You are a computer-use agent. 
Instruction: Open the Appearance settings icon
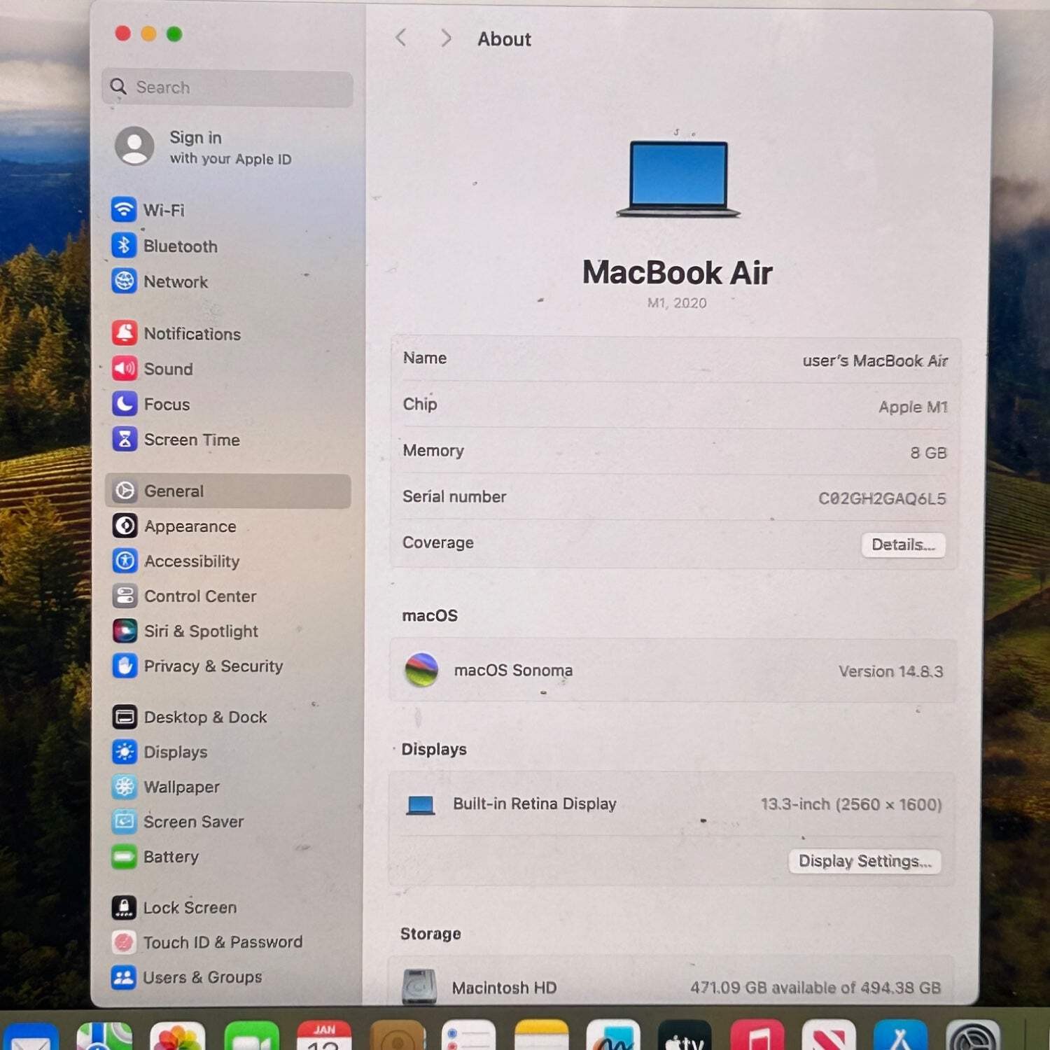125,526
